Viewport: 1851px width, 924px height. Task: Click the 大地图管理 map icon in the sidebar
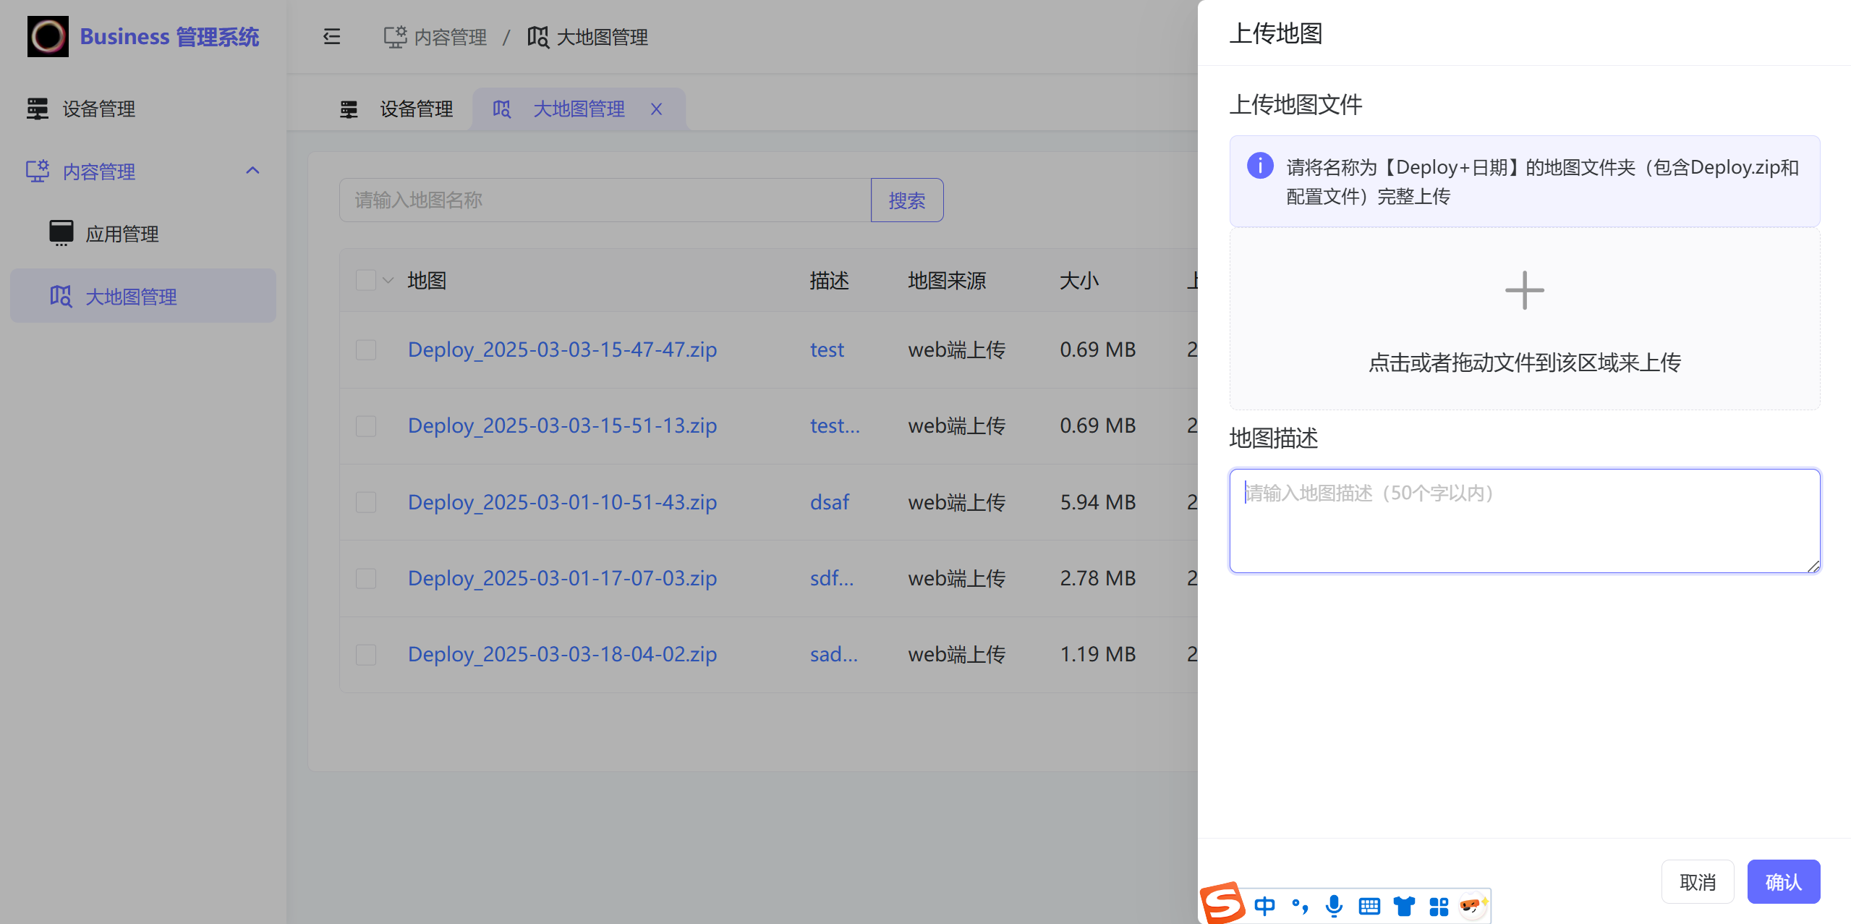(x=61, y=296)
